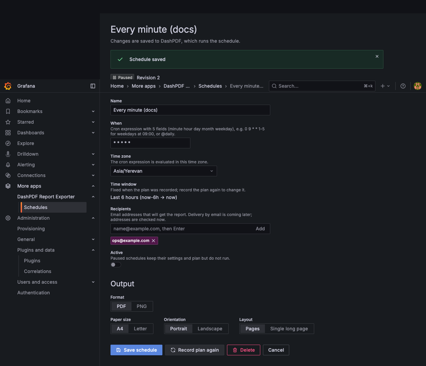The width and height of the screenshot is (426, 366).
Task: Remove the ops@example.com recipient tag
Action: 153,241
